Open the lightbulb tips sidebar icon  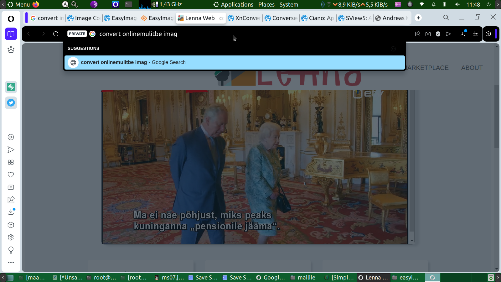[11, 250]
